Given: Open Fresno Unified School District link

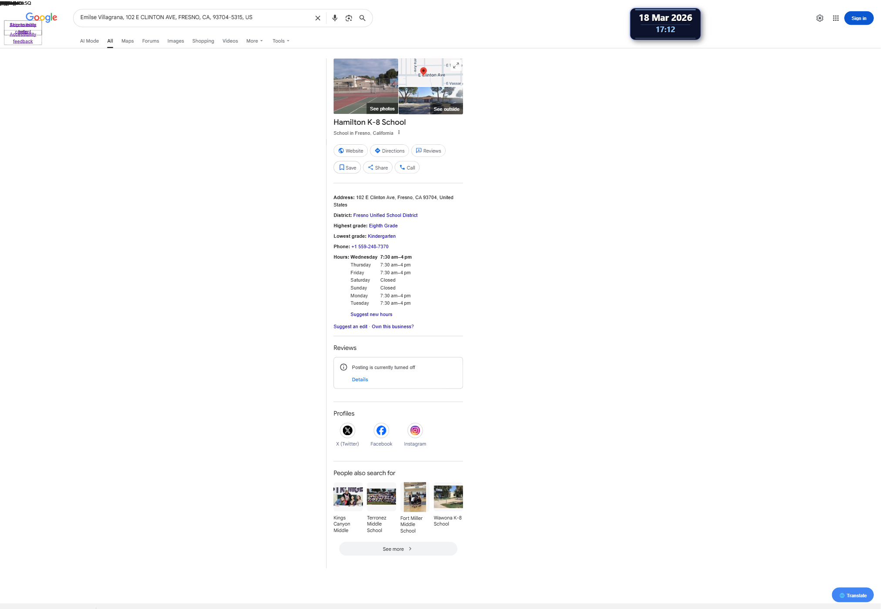Looking at the screenshot, I should click(x=385, y=215).
